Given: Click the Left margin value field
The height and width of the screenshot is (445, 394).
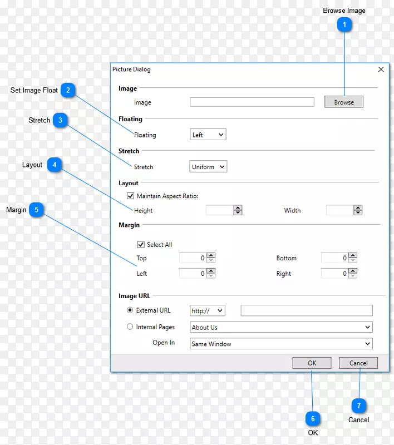Looking at the screenshot, I should [x=193, y=274].
